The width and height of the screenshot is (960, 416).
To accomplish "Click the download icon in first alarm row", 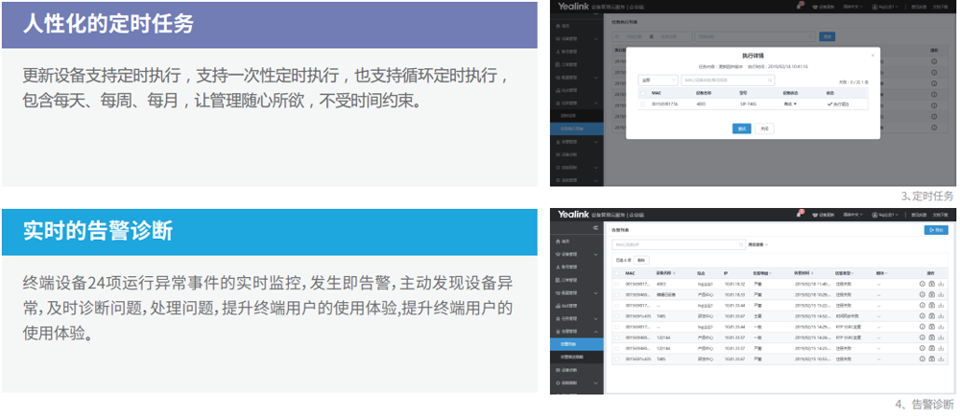I will [x=940, y=284].
